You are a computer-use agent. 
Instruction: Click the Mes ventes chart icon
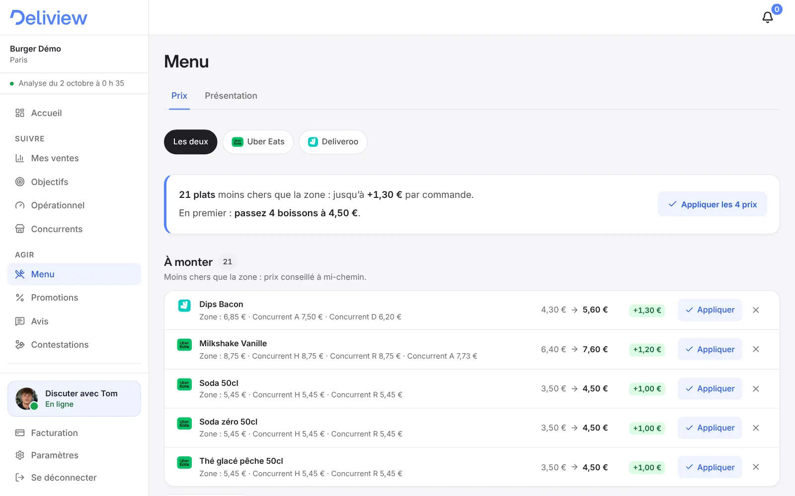click(x=20, y=158)
